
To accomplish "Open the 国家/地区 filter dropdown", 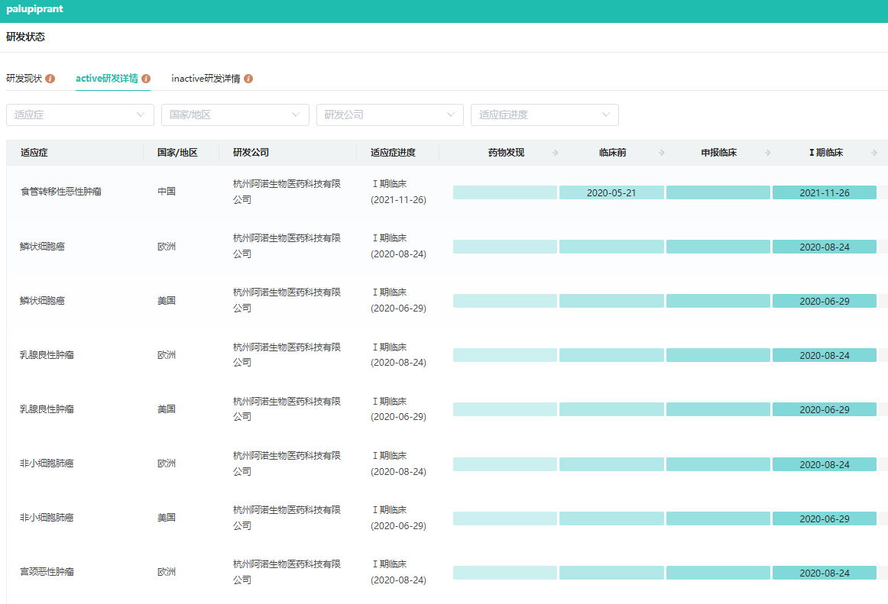I will click(x=235, y=115).
